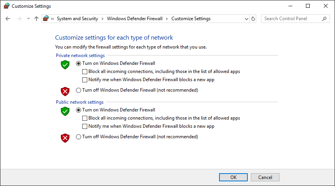Click red shield under Public network settings
The image size is (335, 186).
[65, 138]
